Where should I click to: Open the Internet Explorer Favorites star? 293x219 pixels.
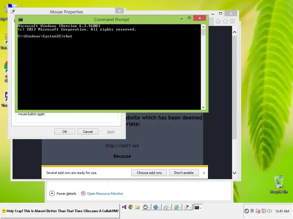225,21
